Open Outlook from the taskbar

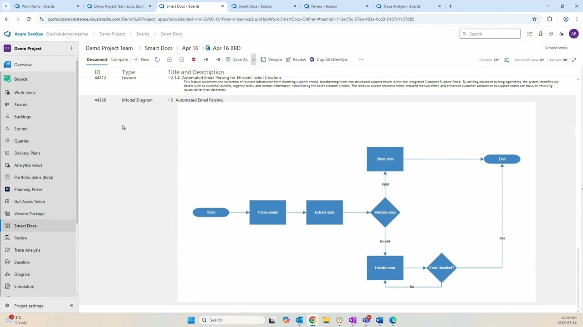coord(299,320)
